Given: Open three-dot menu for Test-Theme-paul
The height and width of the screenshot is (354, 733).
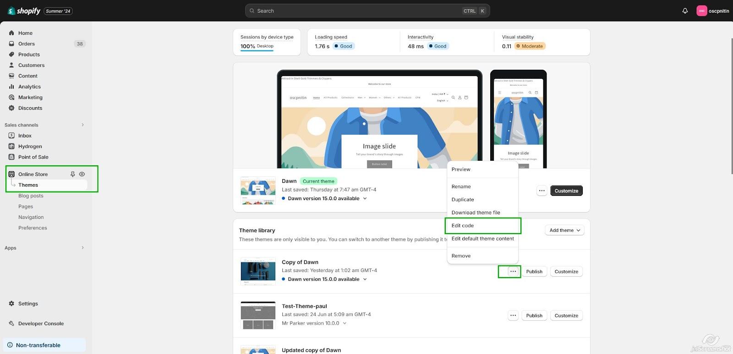Looking at the screenshot, I should (513, 316).
